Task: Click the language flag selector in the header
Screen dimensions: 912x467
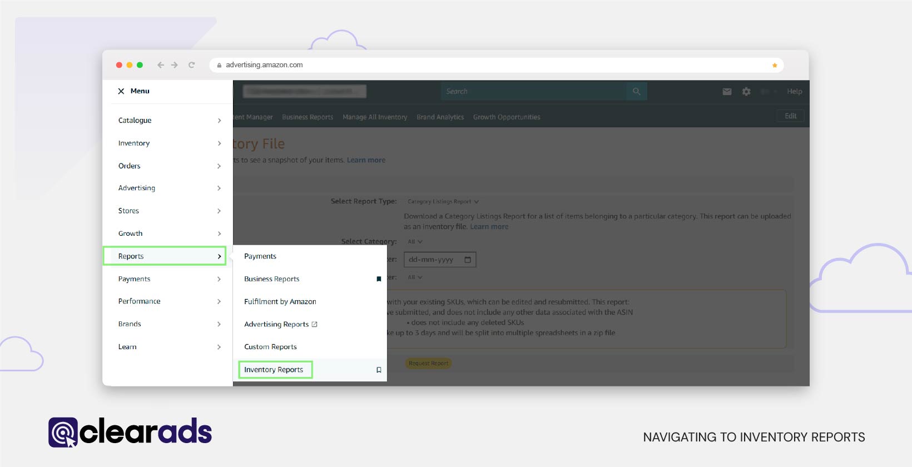Action: click(x=769, y=92)
